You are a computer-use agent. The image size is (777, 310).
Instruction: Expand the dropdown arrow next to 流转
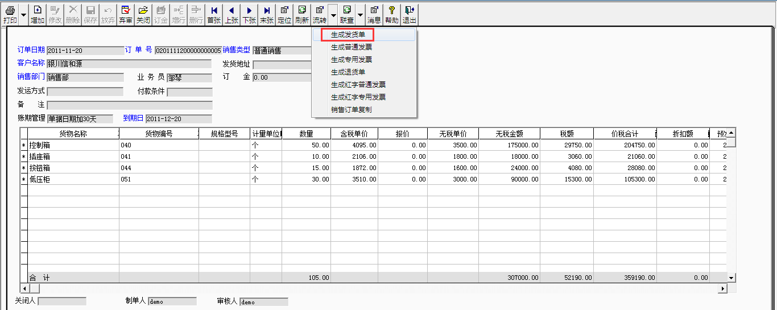pos(333,14)
